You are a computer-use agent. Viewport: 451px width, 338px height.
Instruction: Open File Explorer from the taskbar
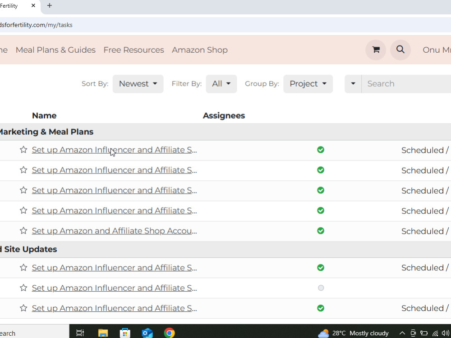[x=103, y=333]
